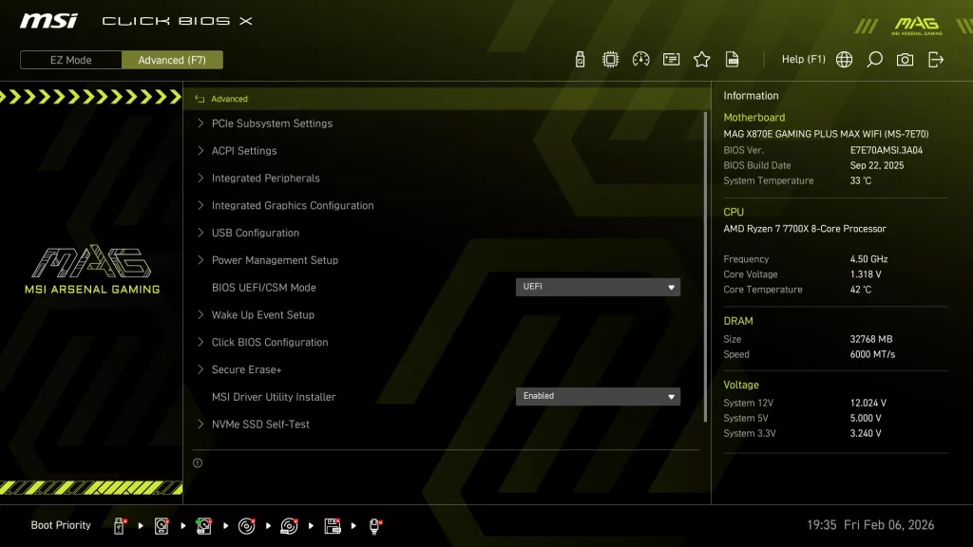The width and height of the screenshot is (973, 547).
Task: Expand the Power Management Setup section
Action: pyautogui.click(x=275, y=259)
